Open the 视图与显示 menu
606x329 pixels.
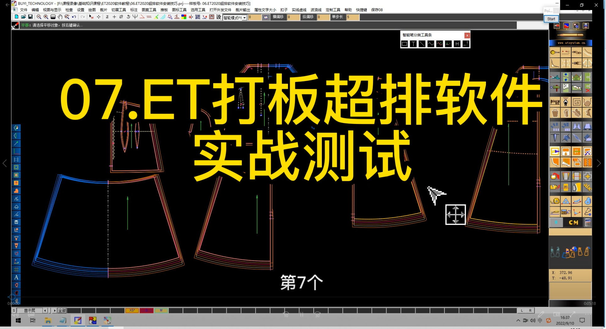coord(52,10)
